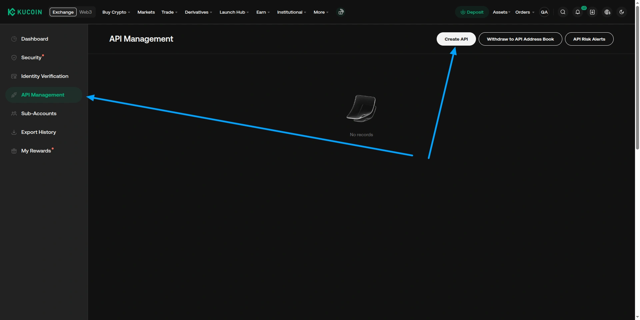The image size is (640, 320).
Task: Expand the Assets dropdown
Action: [501, 12]
